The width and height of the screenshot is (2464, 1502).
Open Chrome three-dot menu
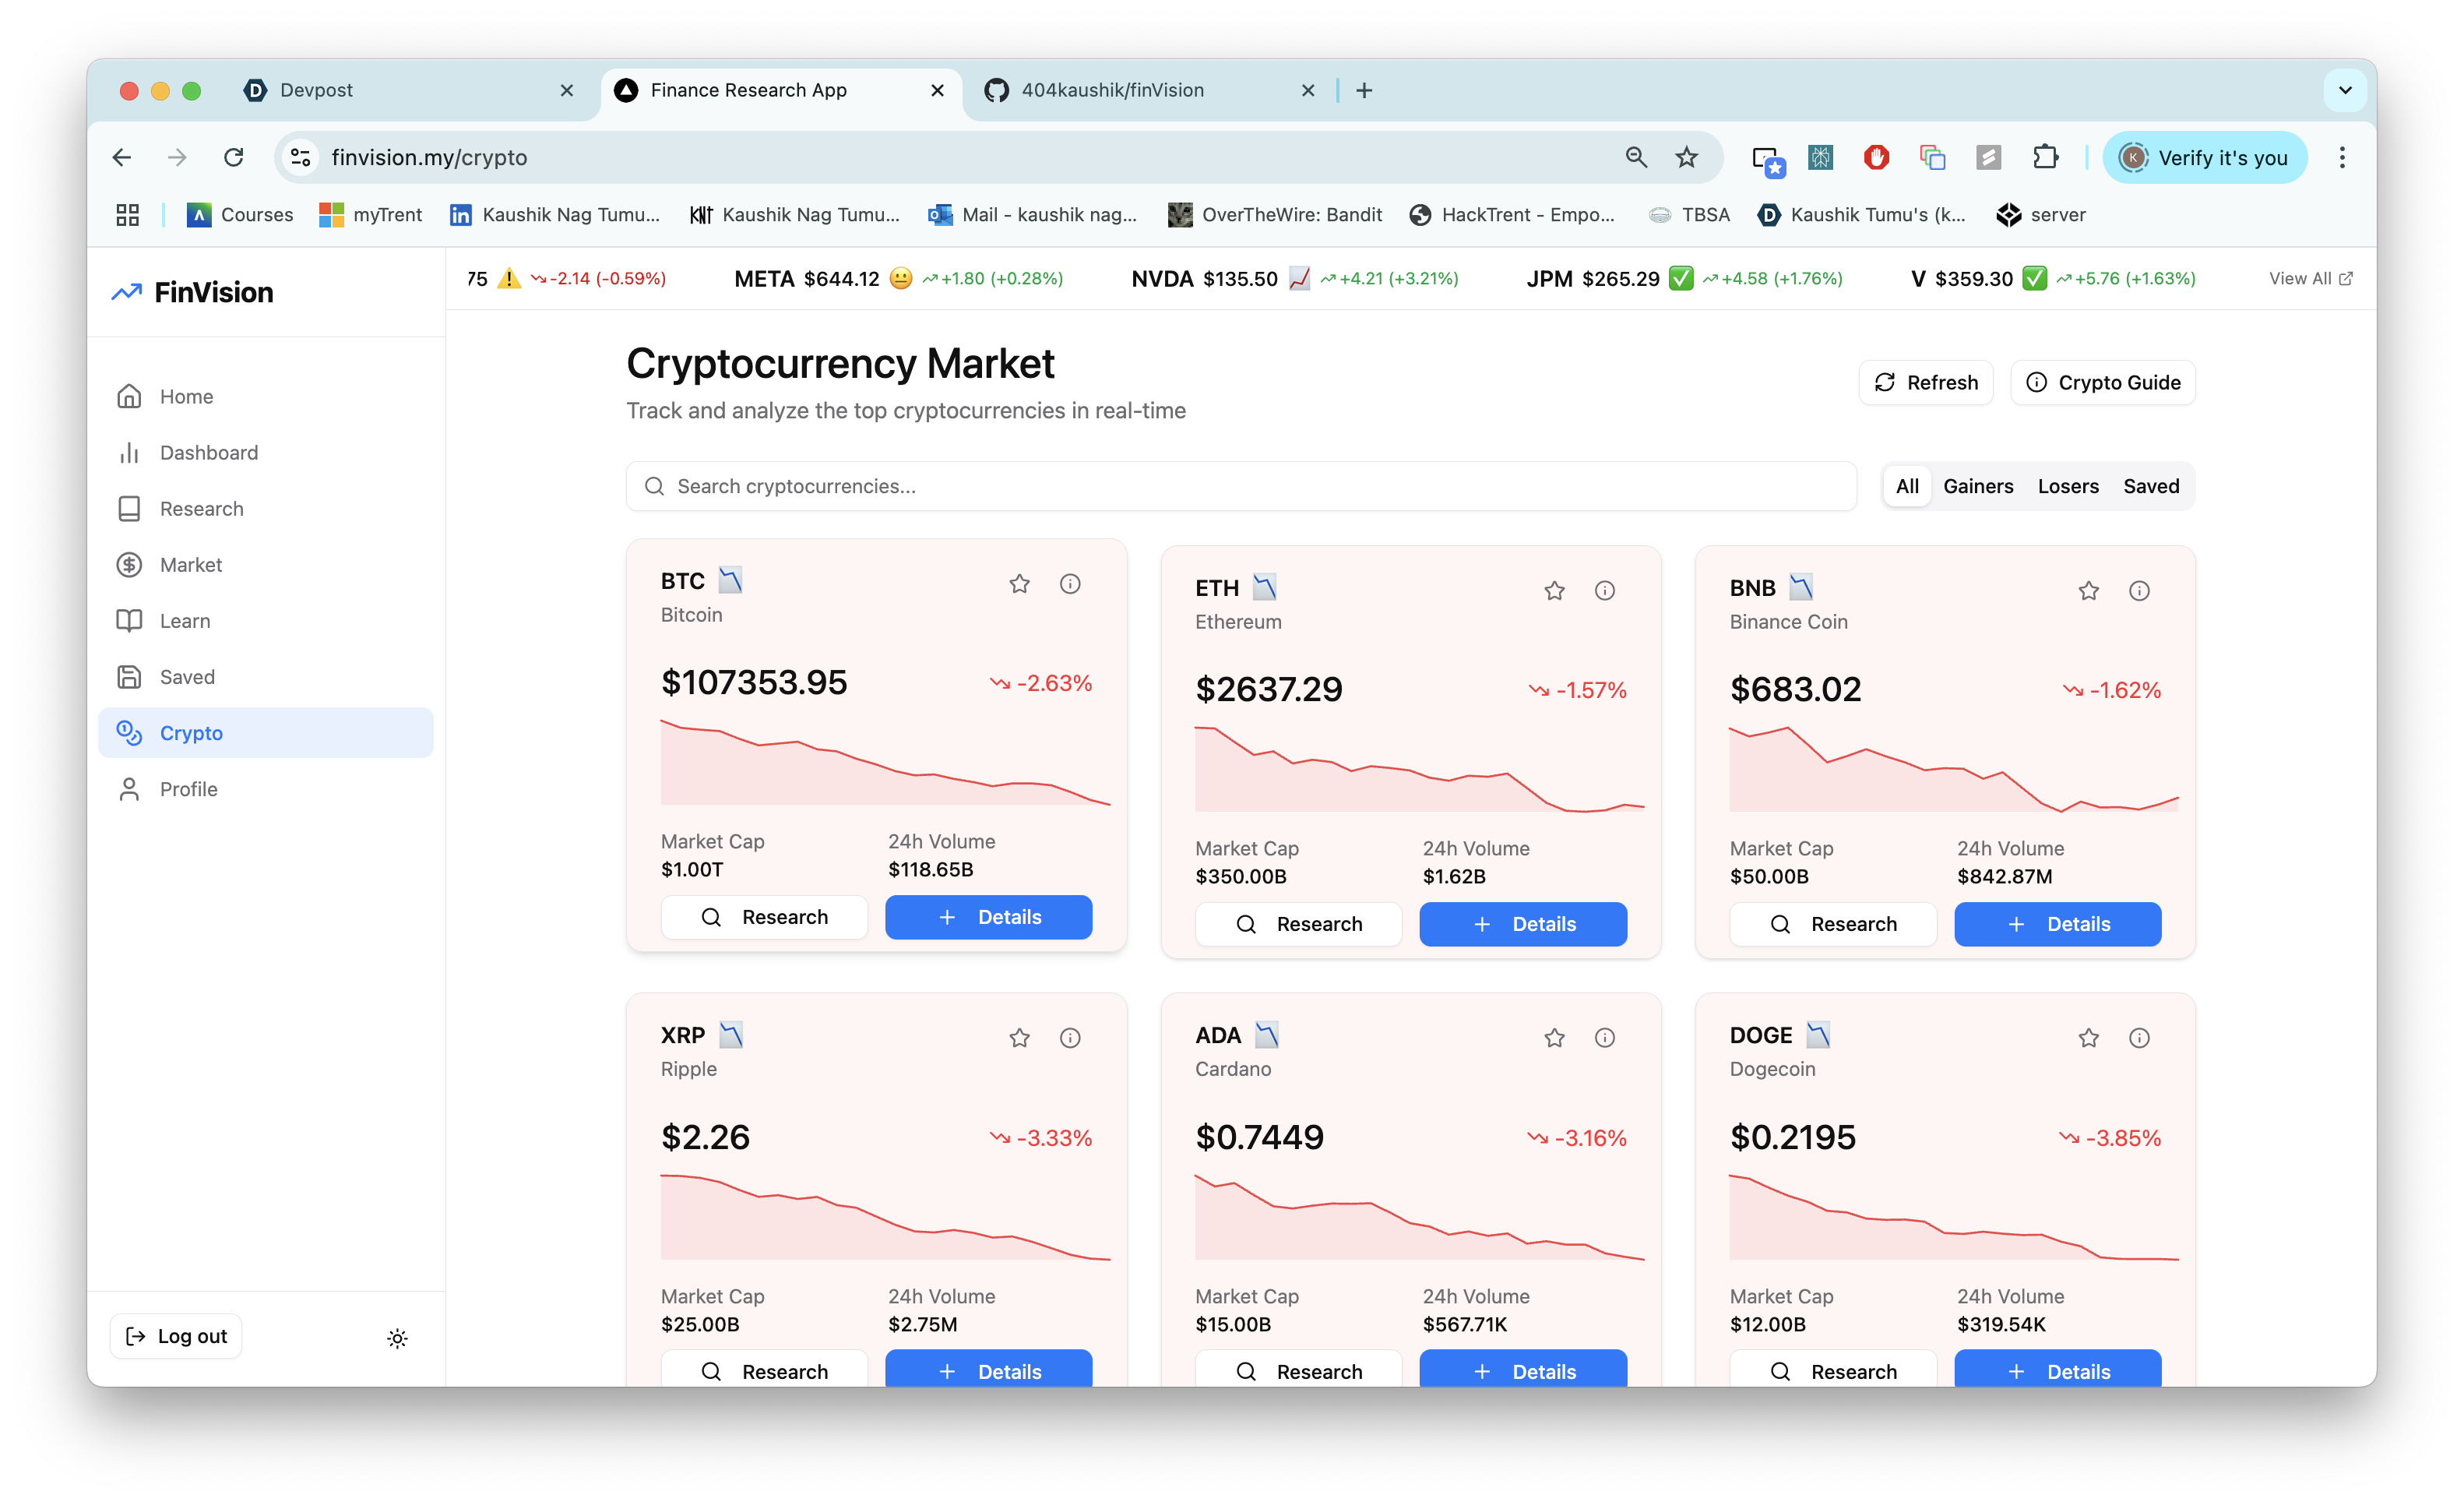coord(2342,157)
